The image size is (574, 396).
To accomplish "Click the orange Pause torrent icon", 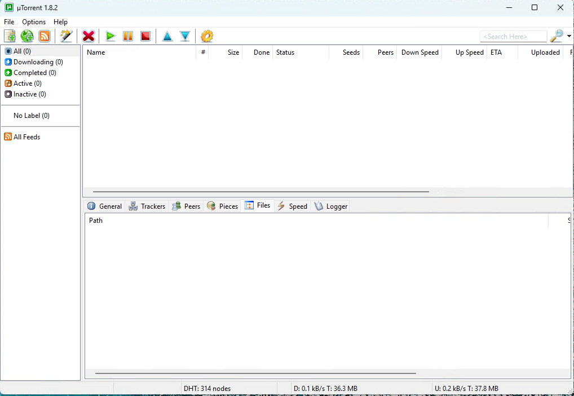I will [128, 36].
